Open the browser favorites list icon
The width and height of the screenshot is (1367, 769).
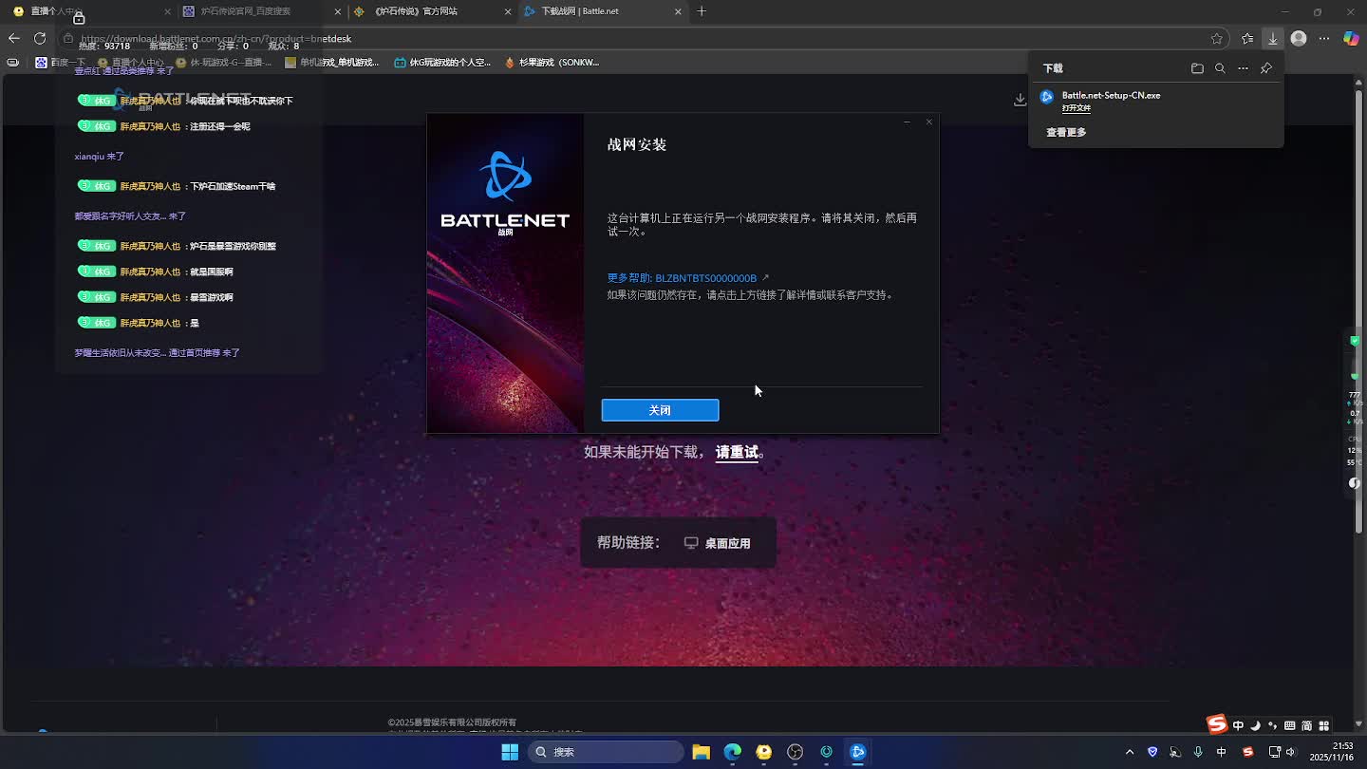1247,39
